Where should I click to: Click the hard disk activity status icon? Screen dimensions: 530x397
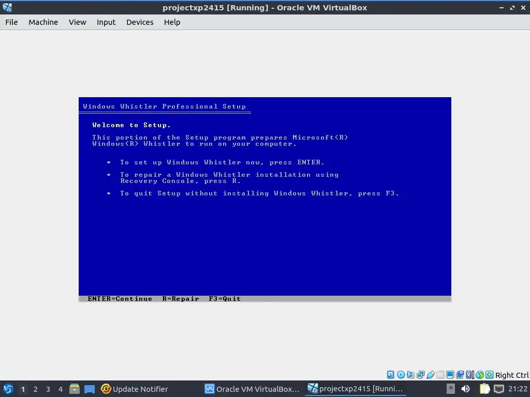[x=390, y=374]
